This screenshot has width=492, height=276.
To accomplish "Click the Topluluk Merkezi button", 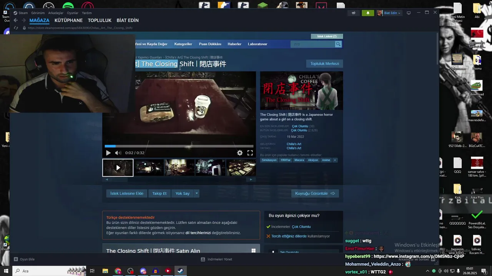I will (x=325, y=64).
